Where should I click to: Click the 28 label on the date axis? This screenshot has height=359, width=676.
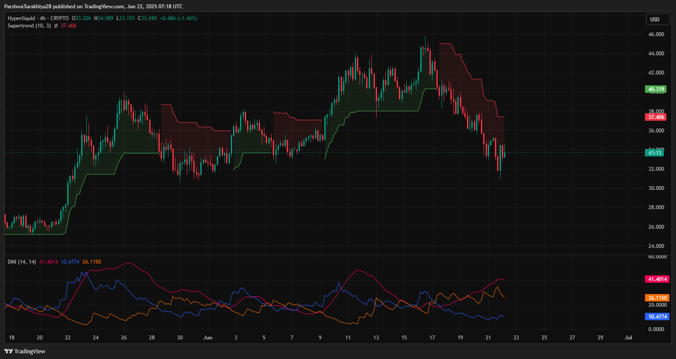[152, 338]
